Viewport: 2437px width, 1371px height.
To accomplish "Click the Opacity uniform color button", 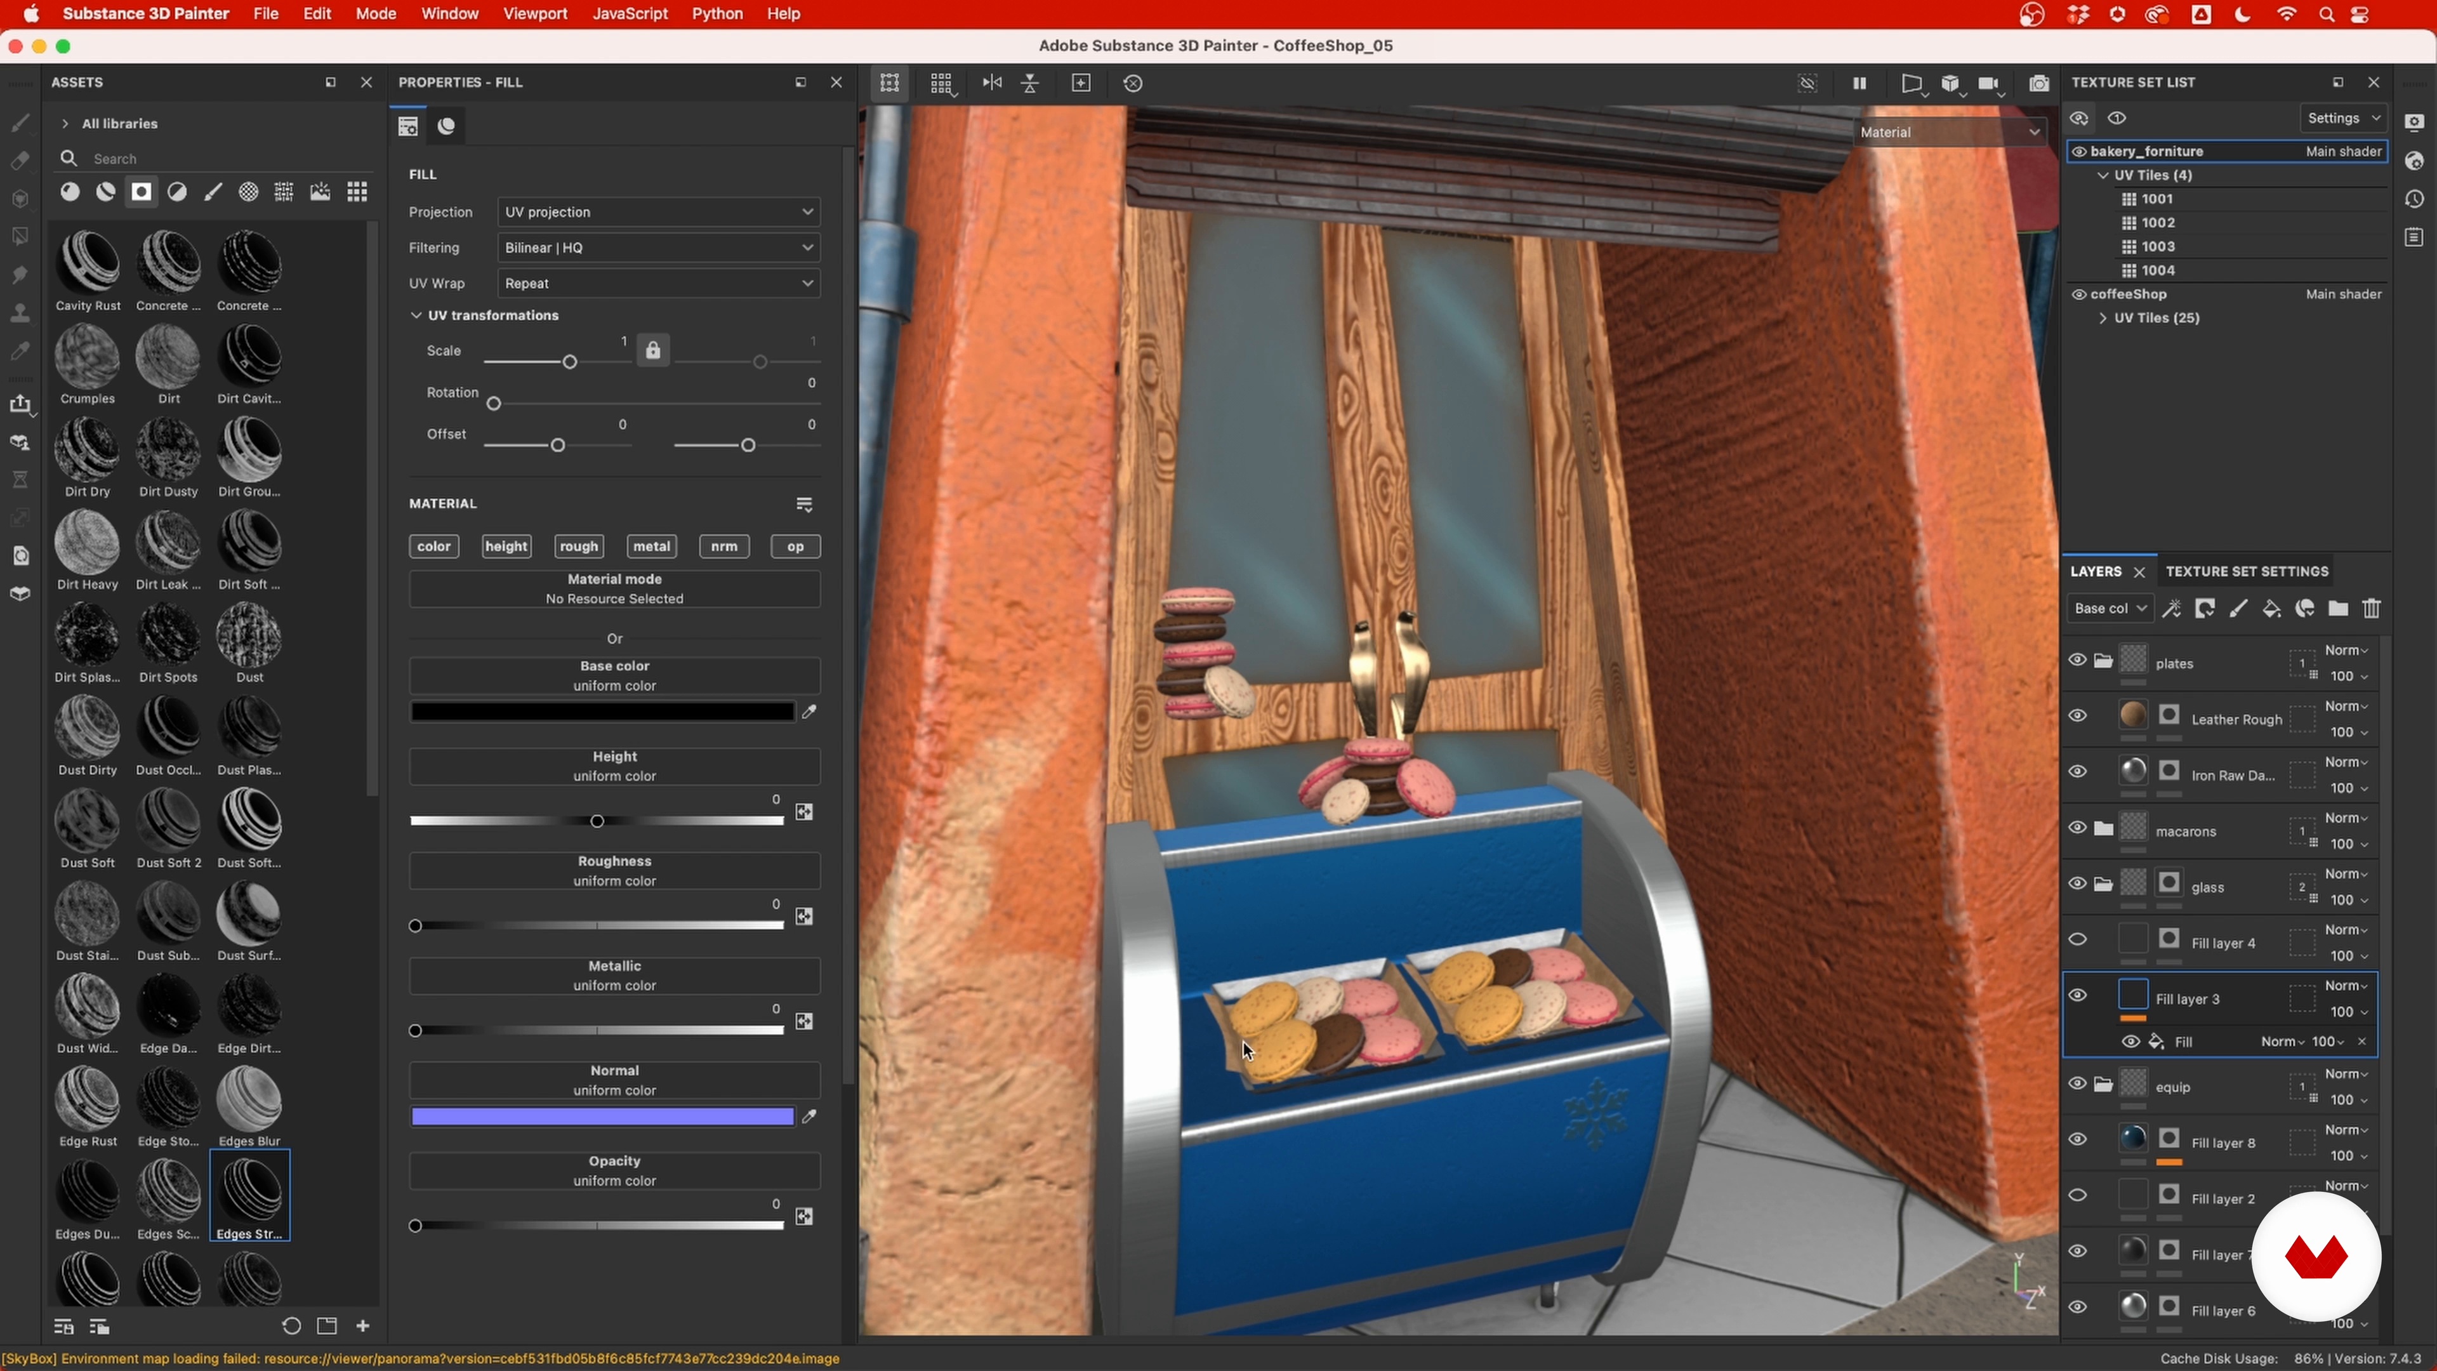I will [614, 1170].
